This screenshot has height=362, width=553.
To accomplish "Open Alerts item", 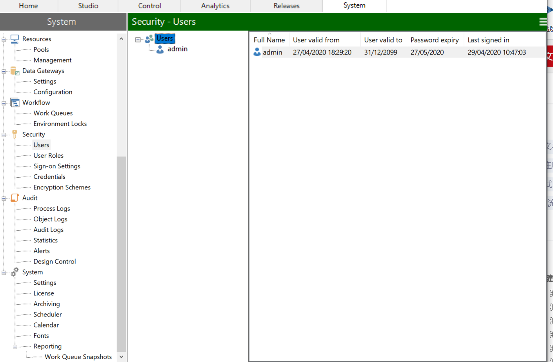I will click(42, 251).
